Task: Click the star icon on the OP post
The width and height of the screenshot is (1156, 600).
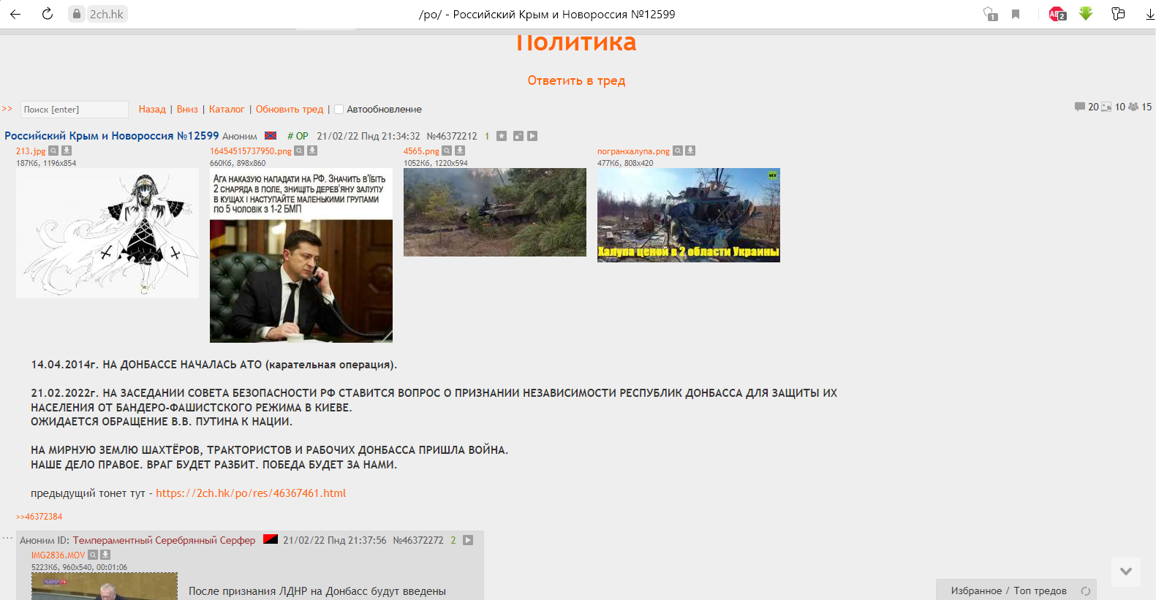Action: [x=502, y=136]
